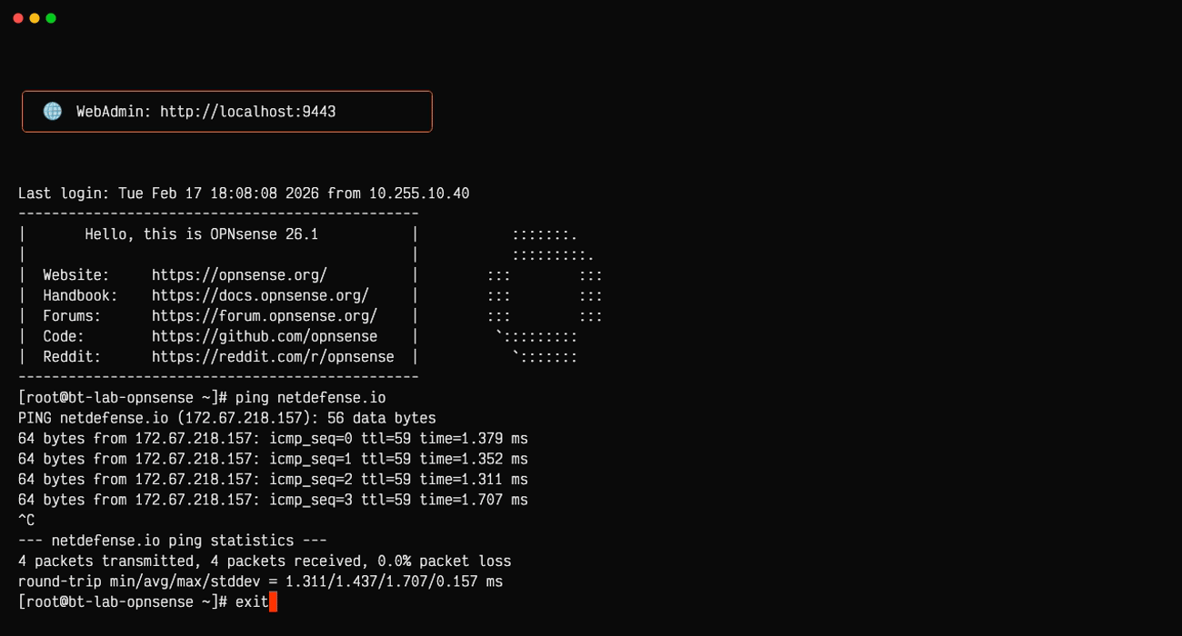Click the red traffic light button
This screenshot has height=636, width=1182.
[18, 16]
